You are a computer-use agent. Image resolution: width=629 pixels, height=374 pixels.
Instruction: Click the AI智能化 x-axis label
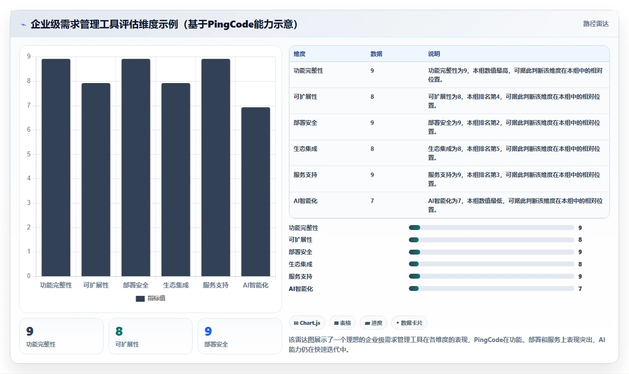256,285
